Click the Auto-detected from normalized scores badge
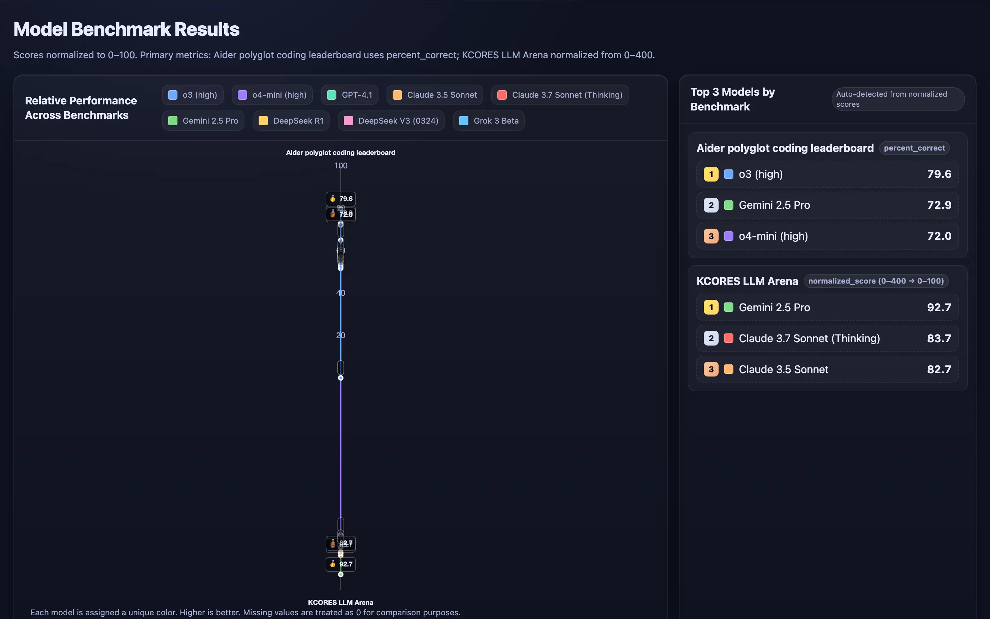The width and height of the screenshot is (990, 619). (898, 99)
